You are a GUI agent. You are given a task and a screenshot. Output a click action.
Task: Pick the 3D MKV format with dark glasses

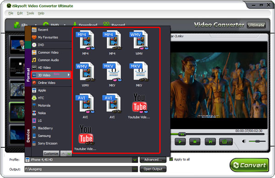point(139,74)
